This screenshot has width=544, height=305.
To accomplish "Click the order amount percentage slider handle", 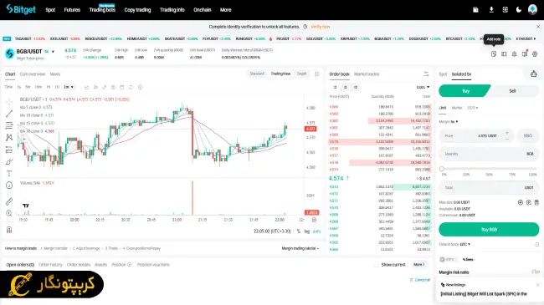I will [x=442, y=169].
